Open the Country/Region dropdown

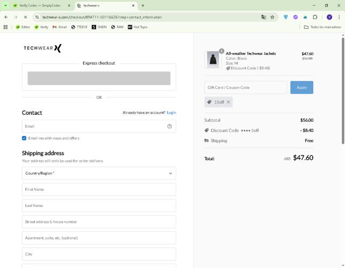click(x=99, y=173)
